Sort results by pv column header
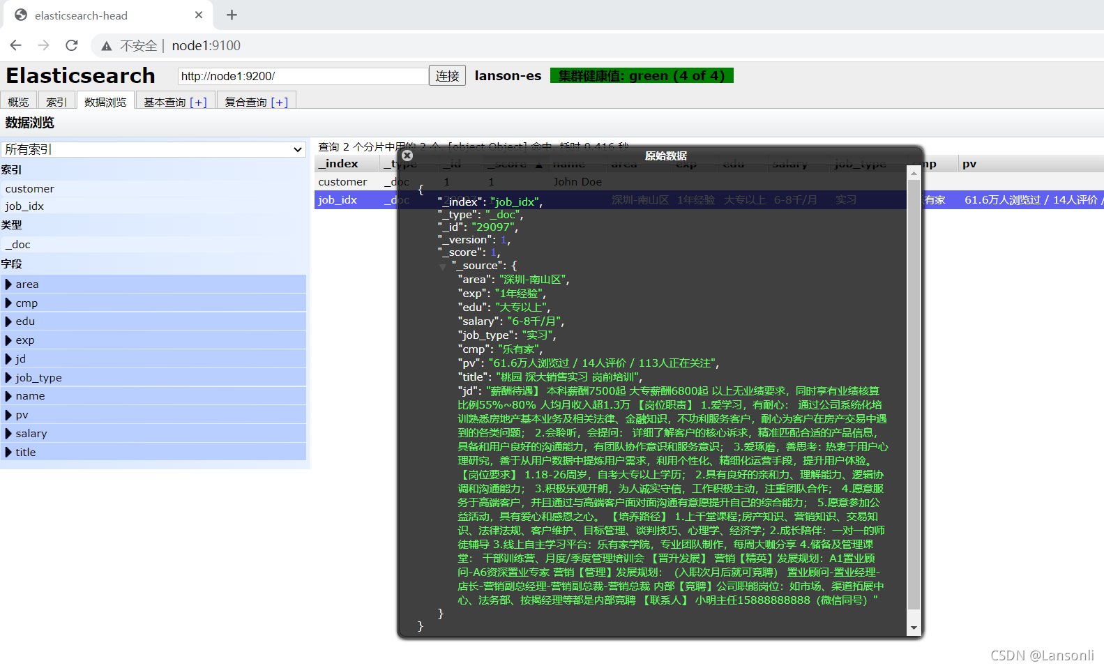The image size is (1104, 668). click(1030, 163)
